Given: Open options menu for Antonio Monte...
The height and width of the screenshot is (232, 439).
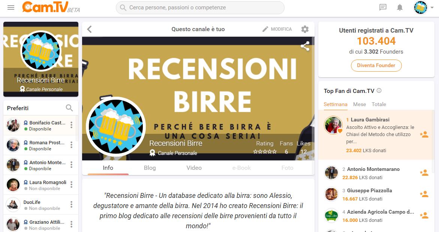Looking at the screenshot, I should pos(71,165).
